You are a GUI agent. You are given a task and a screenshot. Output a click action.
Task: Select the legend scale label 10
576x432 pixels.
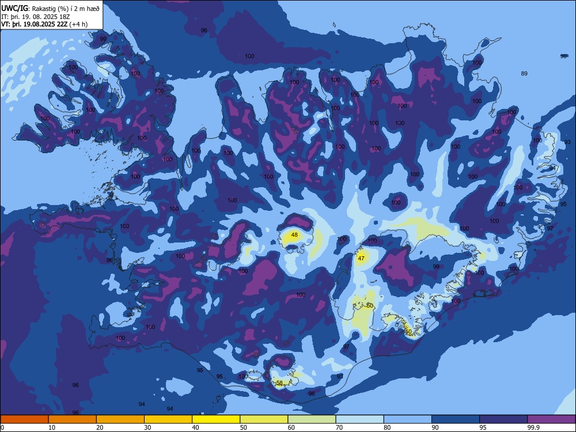(52, 427)
